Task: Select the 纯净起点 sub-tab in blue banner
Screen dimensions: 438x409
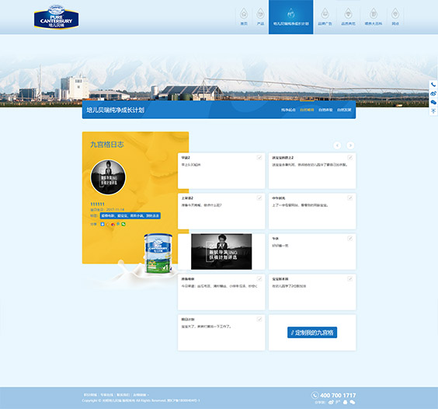Action: click(x=288, y=110)
